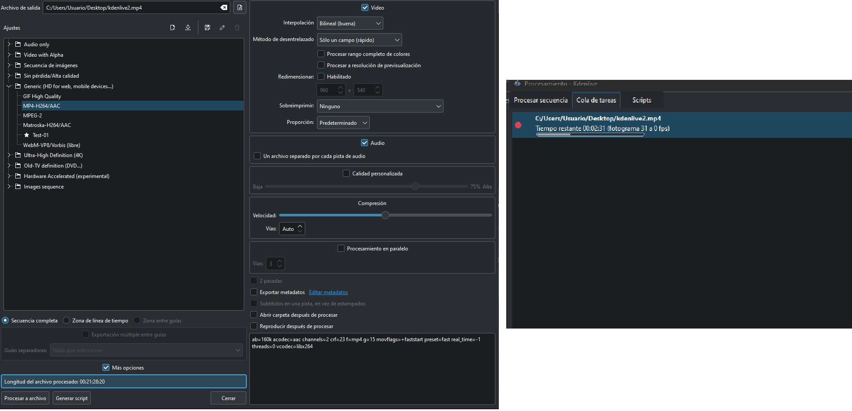Download new render presets
Screen dimensions: 852x411
(188, 27)
